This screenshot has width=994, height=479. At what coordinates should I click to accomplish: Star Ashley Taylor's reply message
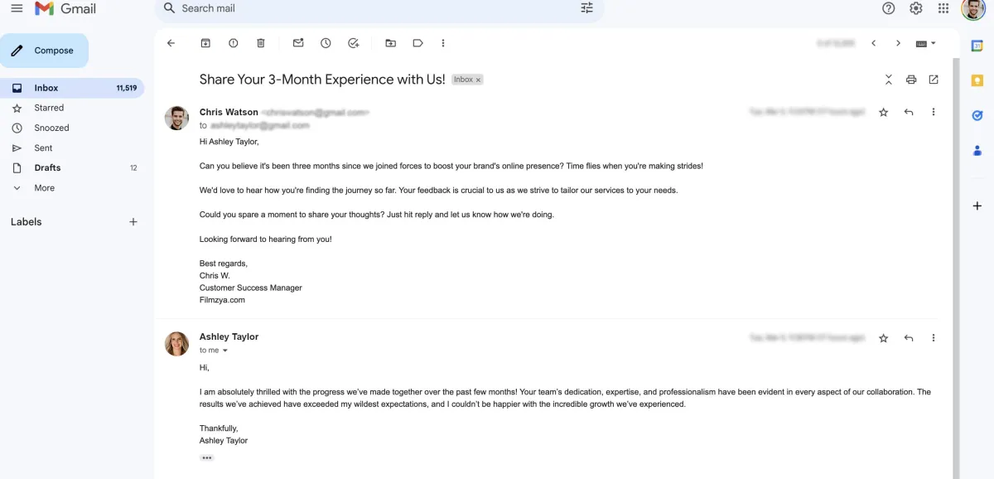[x=883, y=338]
